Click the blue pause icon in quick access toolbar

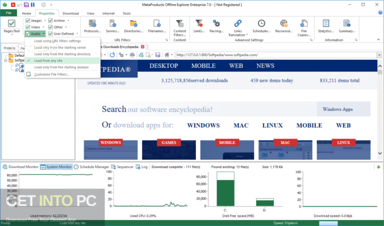click(32, 4)
